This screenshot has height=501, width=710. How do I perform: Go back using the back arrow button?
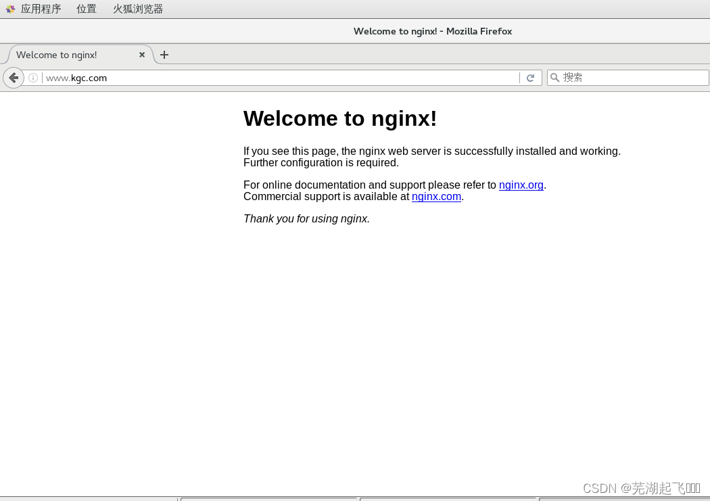click(14, 78)
